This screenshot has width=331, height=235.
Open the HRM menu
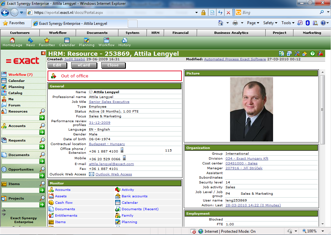[x=155, y=33]
